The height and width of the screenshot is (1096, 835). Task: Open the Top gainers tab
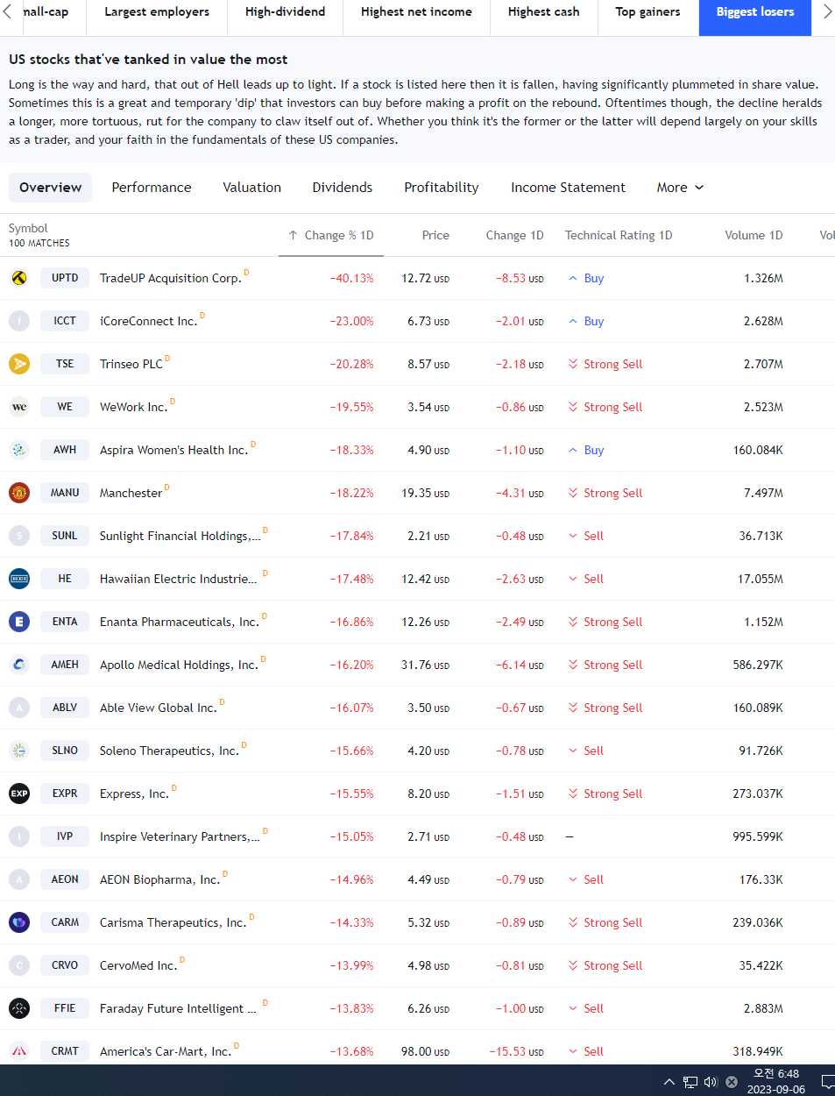click(x=647, y=12)
